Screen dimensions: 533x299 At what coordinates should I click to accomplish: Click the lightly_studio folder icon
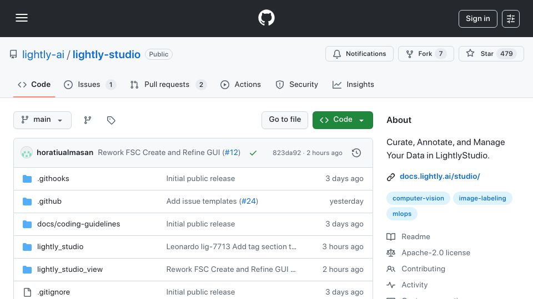[27, 247]
